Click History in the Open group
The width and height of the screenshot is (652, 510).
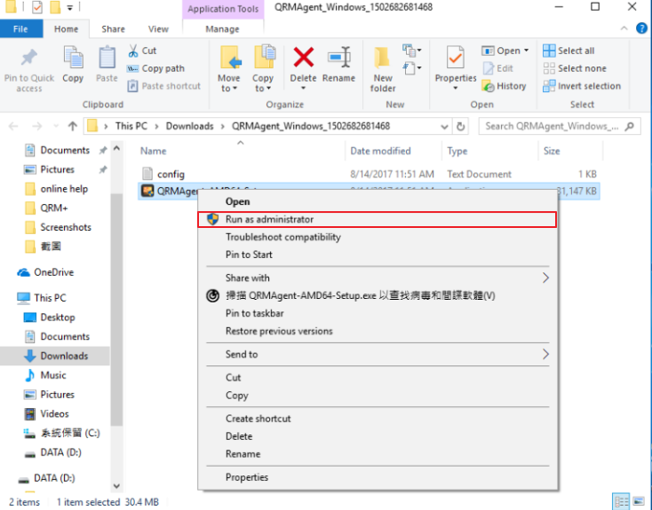(504, 86)
